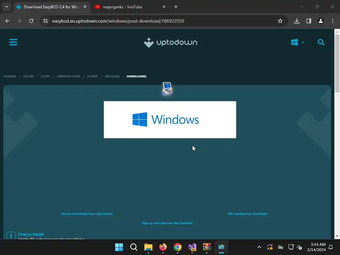This screenshot has width=340, height=255.
Task: Reload the current page
Action: tap(31, 21)
